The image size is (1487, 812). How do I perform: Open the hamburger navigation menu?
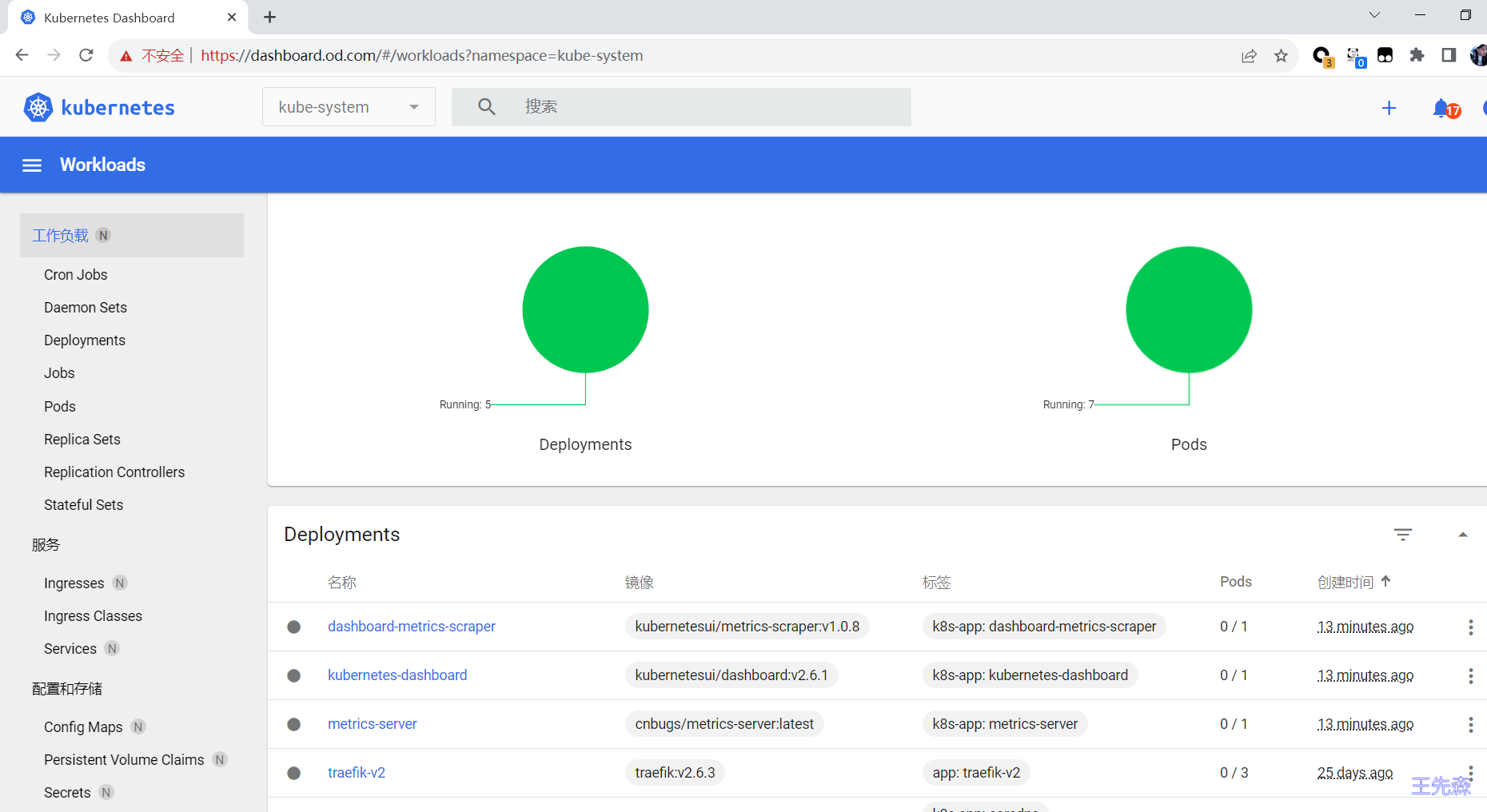tap(32, 165)
